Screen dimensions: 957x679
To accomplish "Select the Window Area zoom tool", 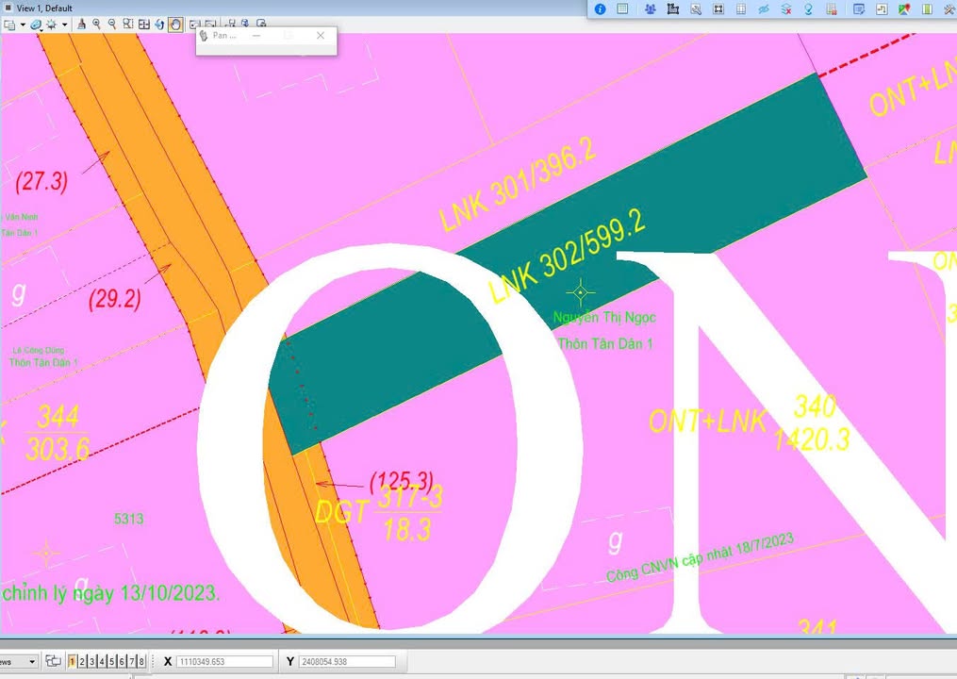I will tap(127, 25).
